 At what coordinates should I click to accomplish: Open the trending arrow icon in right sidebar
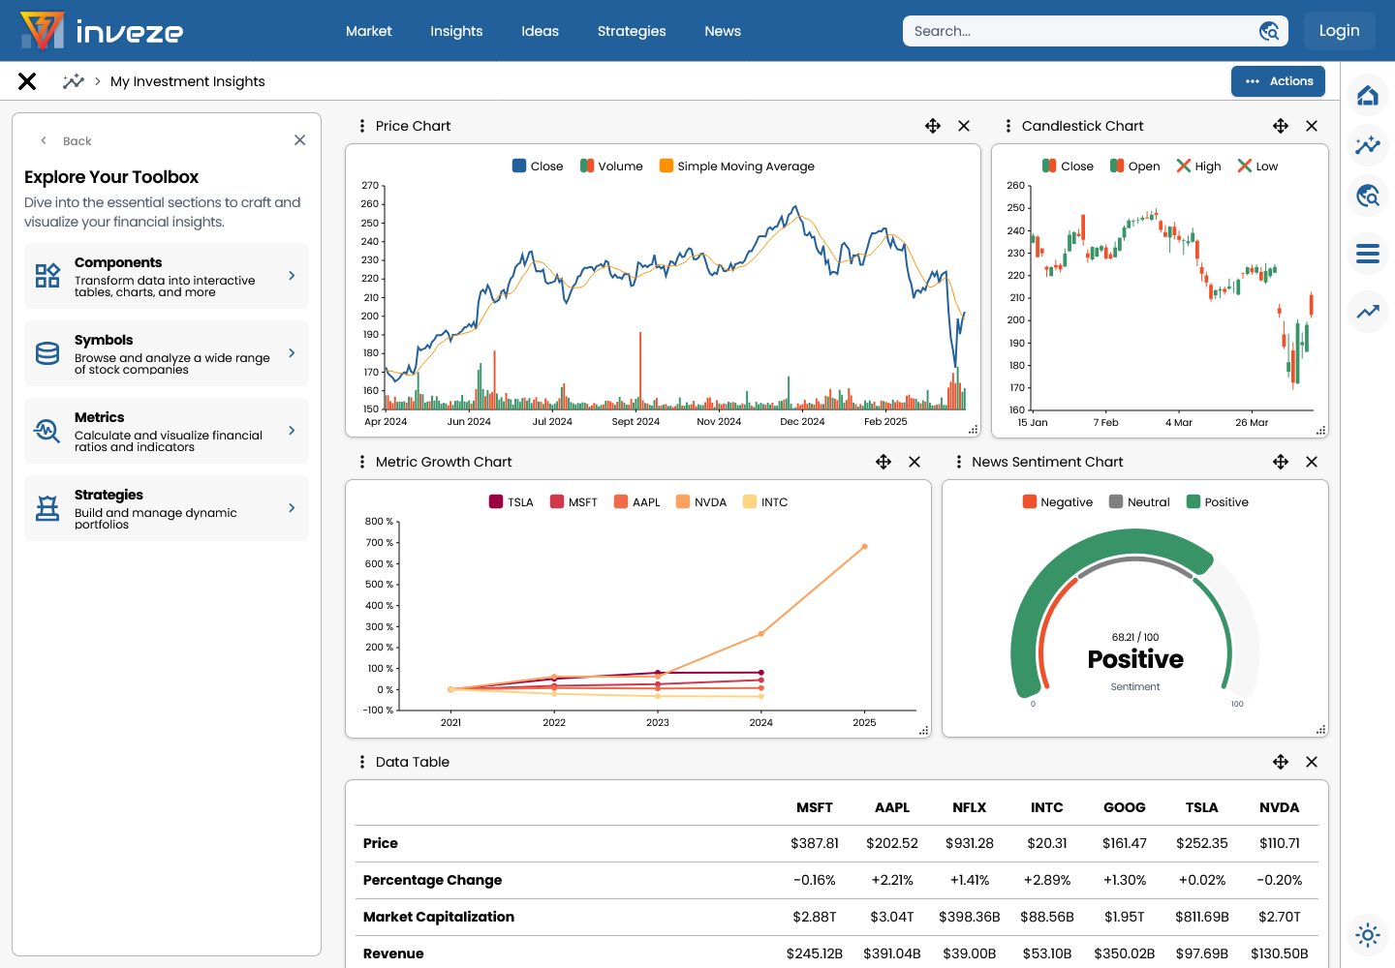coord(1368,312)
